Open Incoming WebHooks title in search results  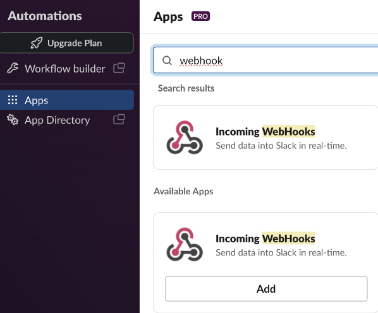coord(265,132)
